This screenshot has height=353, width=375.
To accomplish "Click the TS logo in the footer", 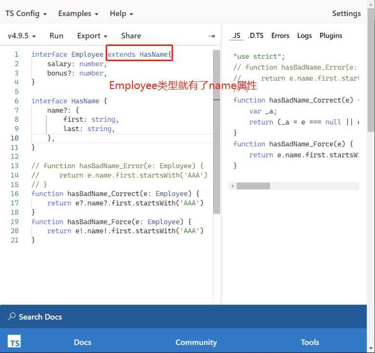I will pos(14,341).
